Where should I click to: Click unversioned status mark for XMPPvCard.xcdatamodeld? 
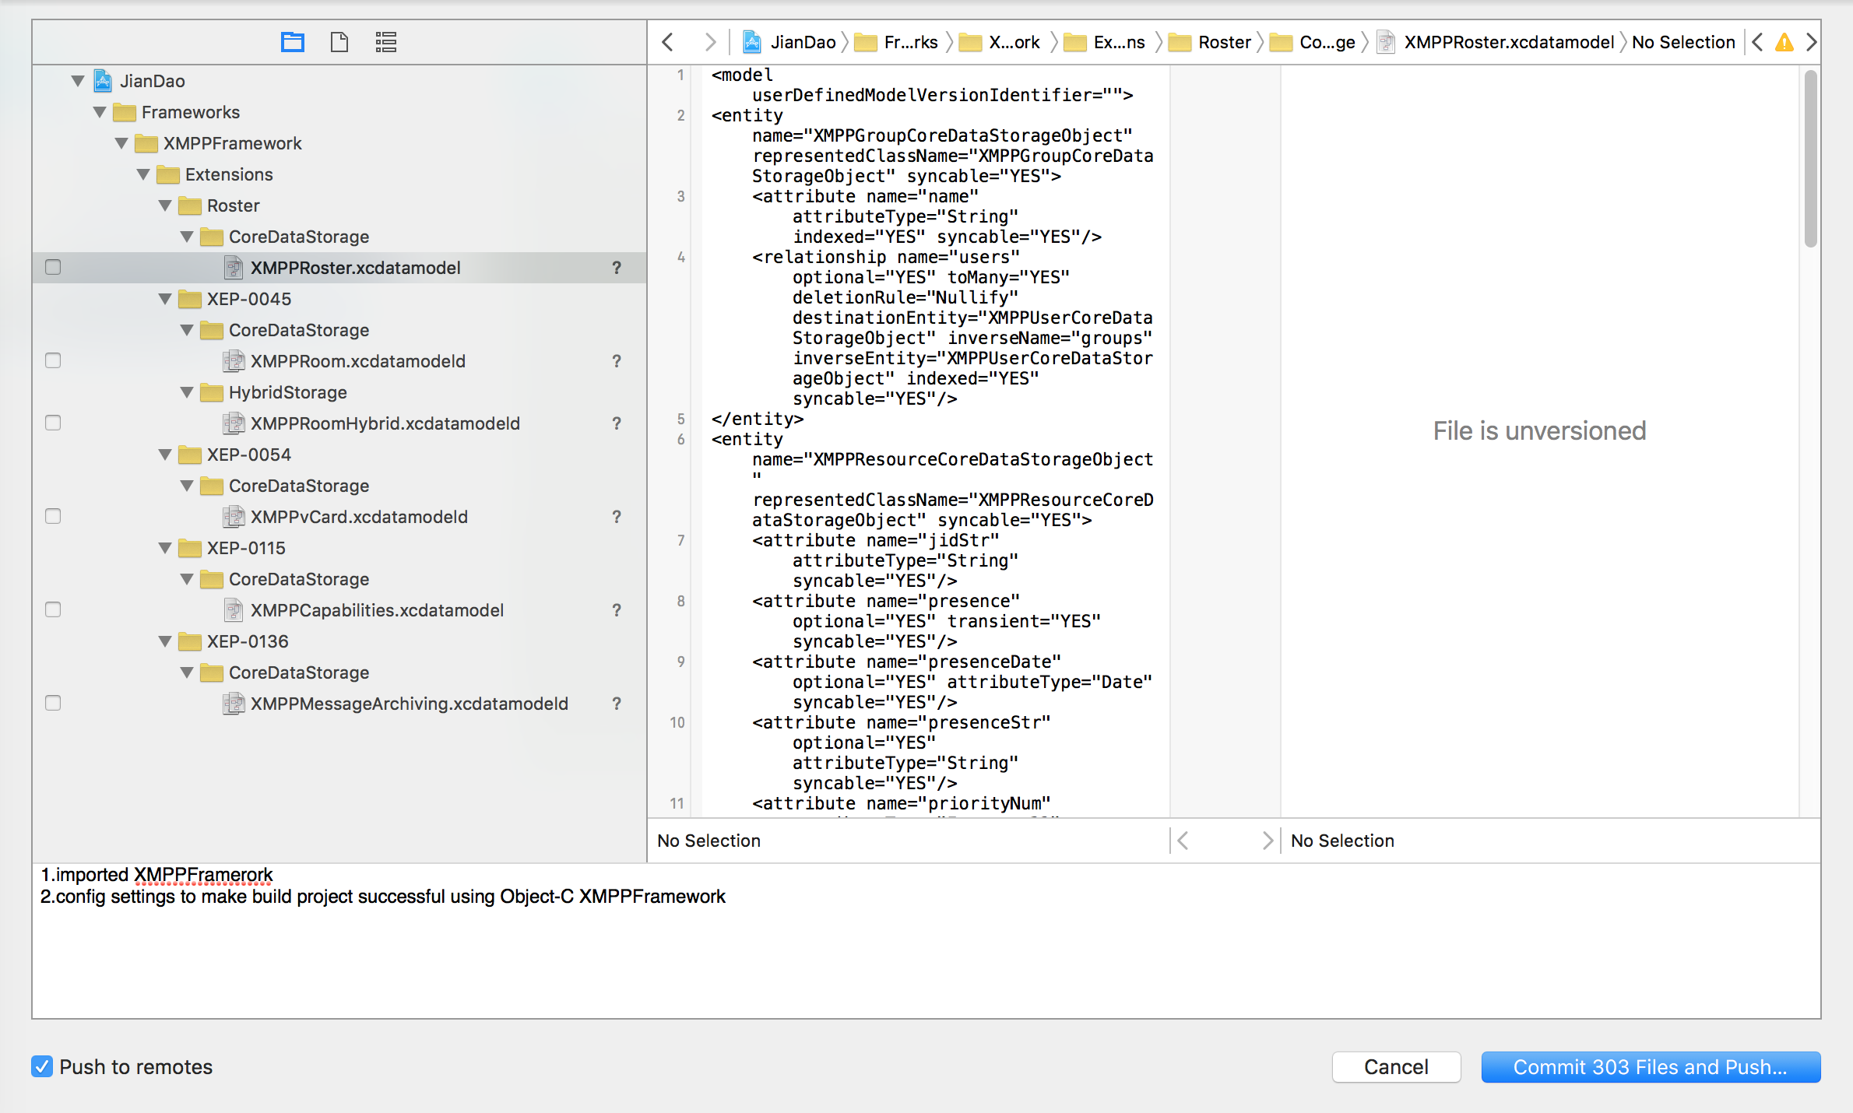[616, 517]
